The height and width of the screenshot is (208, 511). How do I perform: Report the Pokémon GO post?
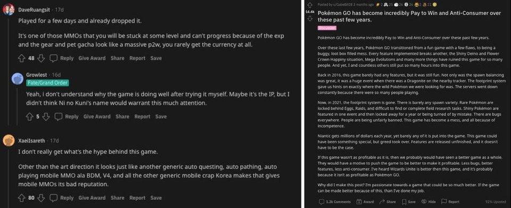[x=450, y=202]
